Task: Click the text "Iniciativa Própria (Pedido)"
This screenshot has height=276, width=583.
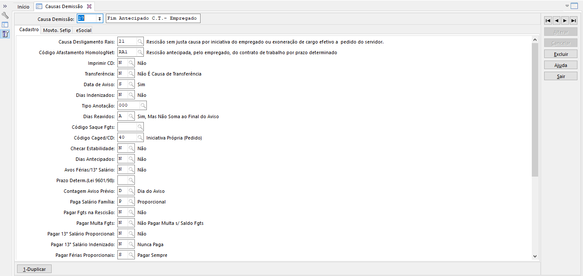Action: tap(174, 138)
